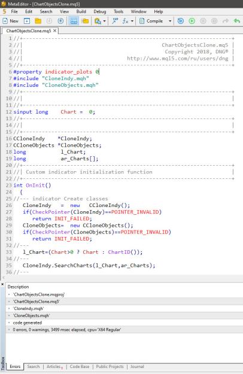
Task: Select the 'ChartObjectsClone.mq5' log row
Action: click(x=124, y=302)
